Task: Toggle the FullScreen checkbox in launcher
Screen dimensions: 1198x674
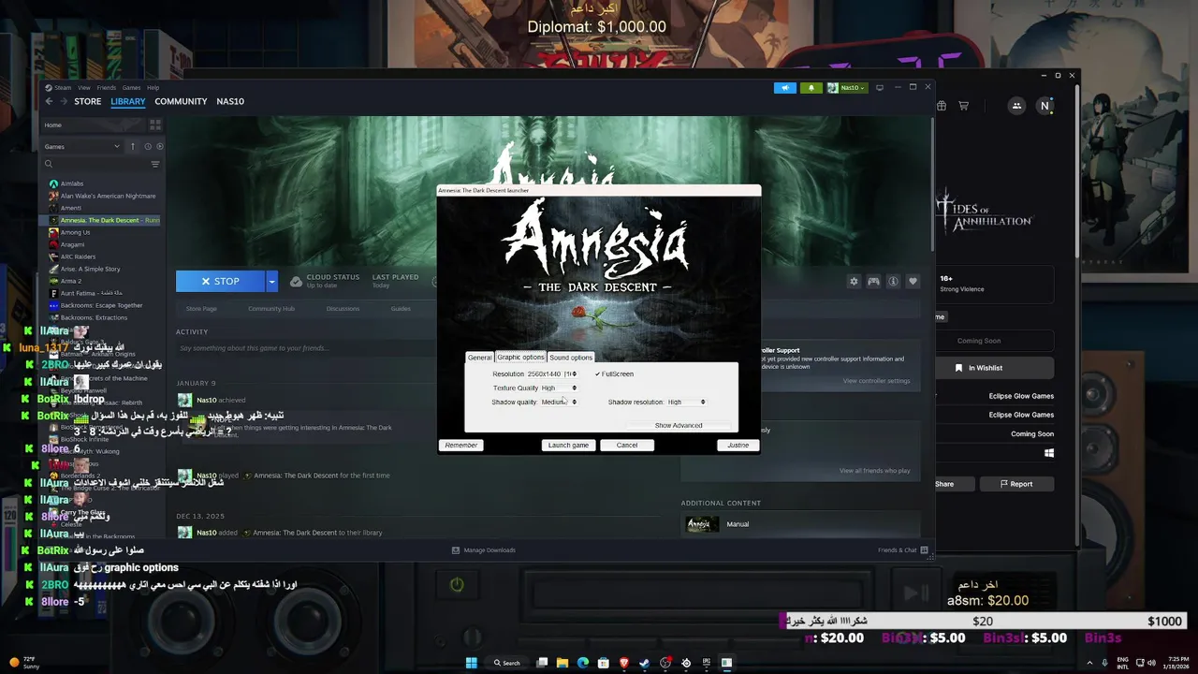Action: [614, 374]
